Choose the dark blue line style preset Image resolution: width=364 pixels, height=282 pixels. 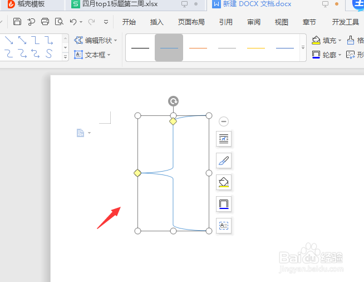(x=285, y=48)
